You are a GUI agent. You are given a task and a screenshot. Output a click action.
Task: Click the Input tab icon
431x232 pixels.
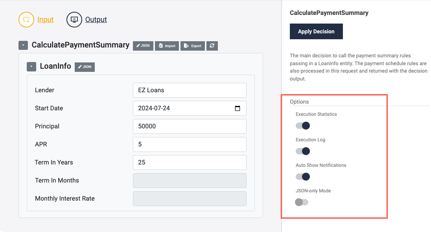[x=26, y=19]
